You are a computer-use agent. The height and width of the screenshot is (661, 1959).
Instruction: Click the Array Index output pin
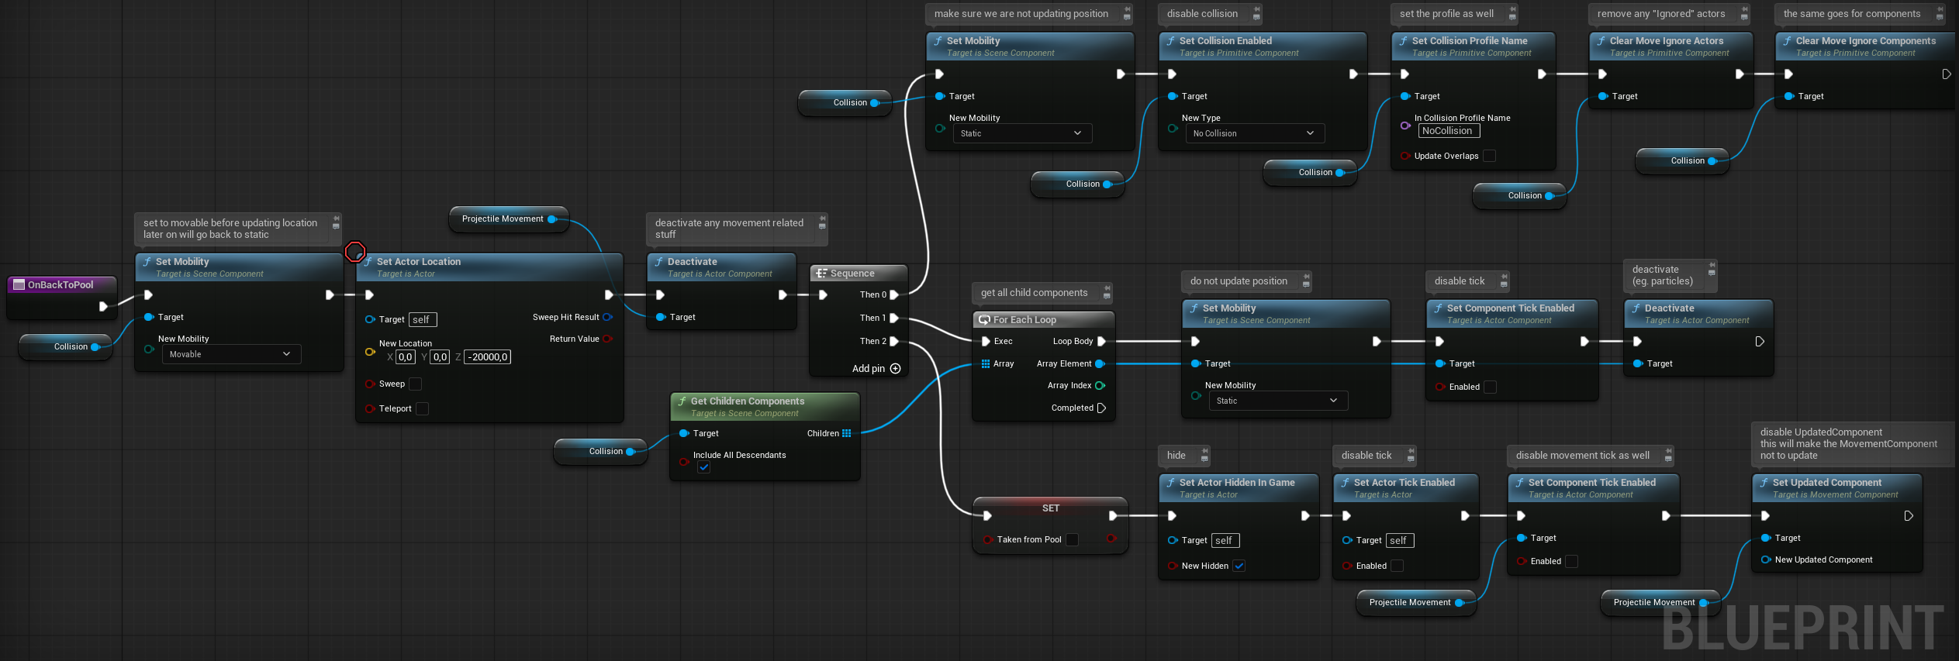1100,386
